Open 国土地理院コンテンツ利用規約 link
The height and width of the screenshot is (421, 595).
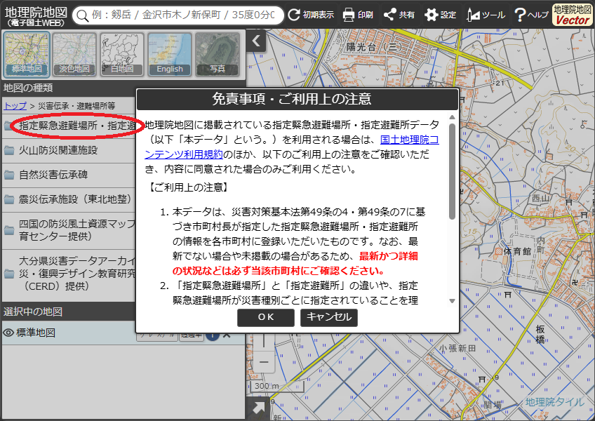pyautogui.click(x=410, y=140)
